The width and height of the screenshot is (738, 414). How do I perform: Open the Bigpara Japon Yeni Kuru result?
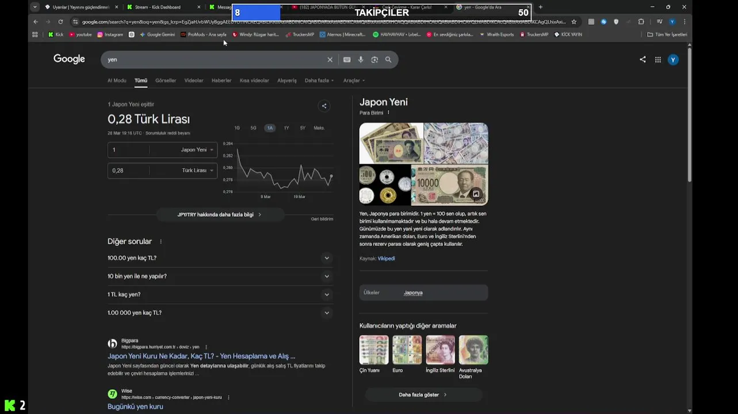201,356
